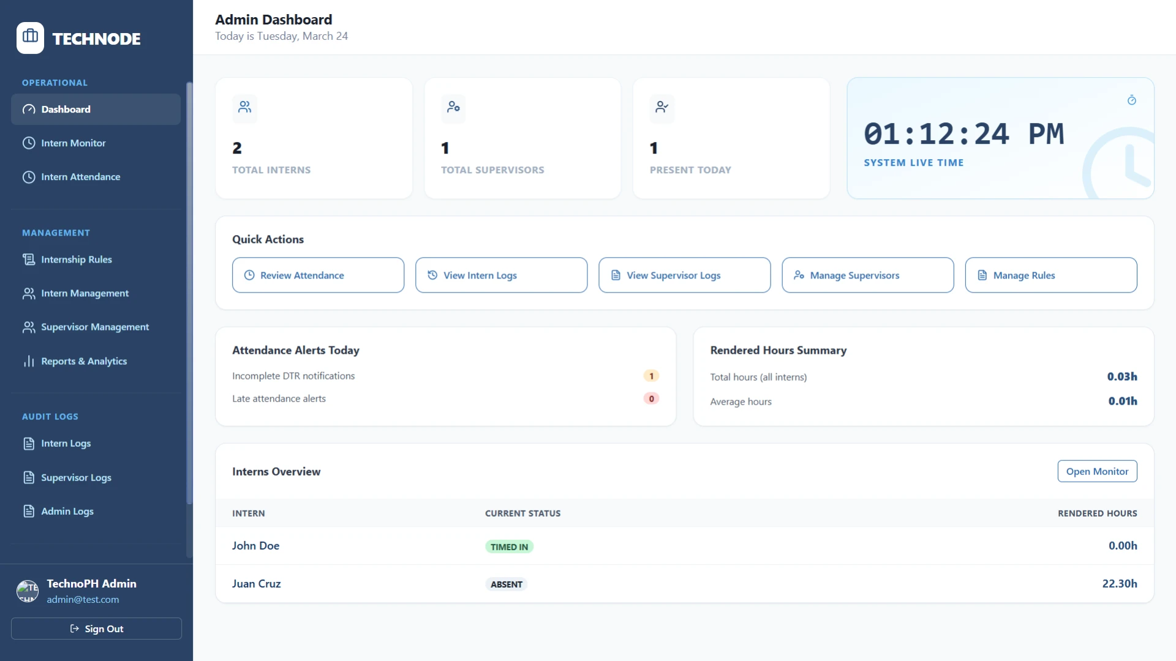The image size is (1176, 661).
Task: Click the Total Supervisors user-gear icon
Action: [x=453, y=107]
